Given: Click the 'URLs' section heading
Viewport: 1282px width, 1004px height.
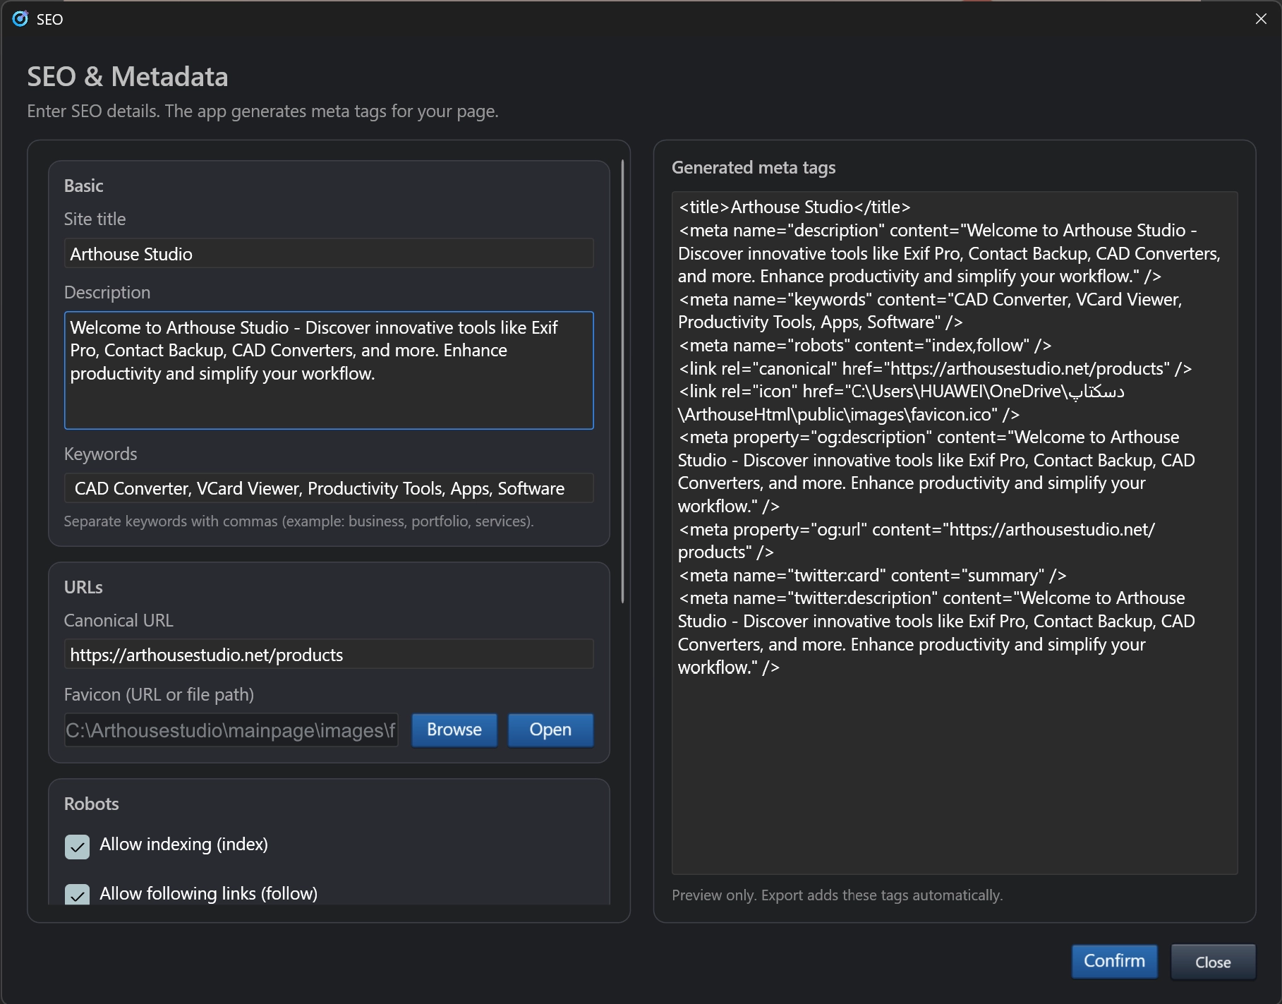Looking at the screenshot, I should (x=83, y=587).
